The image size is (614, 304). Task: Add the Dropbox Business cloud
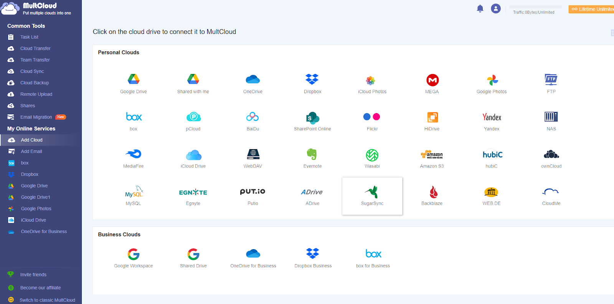pos(313,253)
